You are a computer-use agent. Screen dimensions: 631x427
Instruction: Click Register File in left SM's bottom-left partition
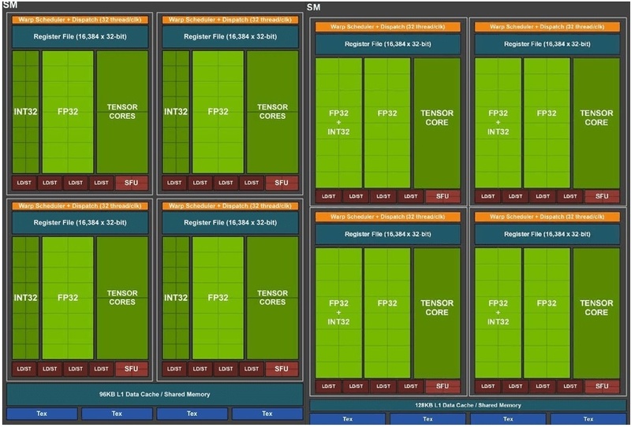coord(80,223)
